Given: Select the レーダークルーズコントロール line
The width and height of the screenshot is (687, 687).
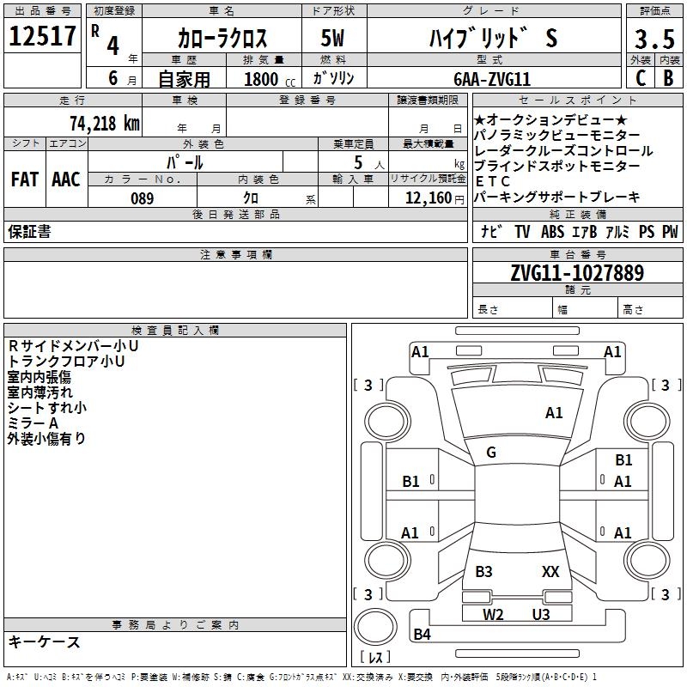Looking at the screenshot, I should pyautogui.click(x=563, y=150).
